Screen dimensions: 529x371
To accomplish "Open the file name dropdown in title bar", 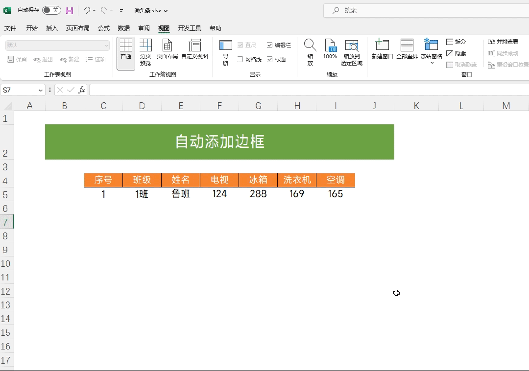I will pos(166,11).
